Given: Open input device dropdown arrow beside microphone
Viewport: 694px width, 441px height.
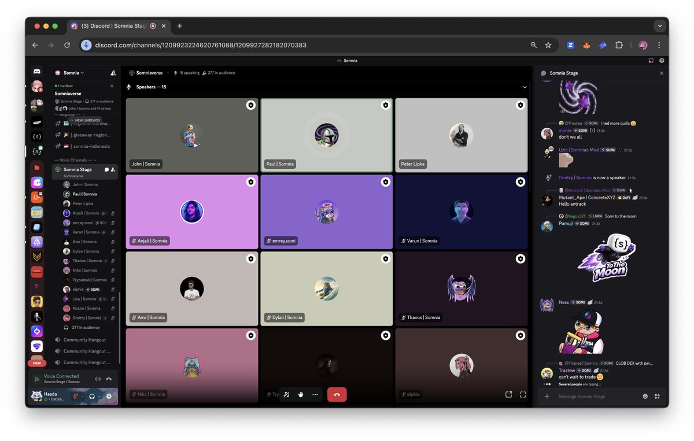Looking at the screenshot, I should click(x=83, y=396).
